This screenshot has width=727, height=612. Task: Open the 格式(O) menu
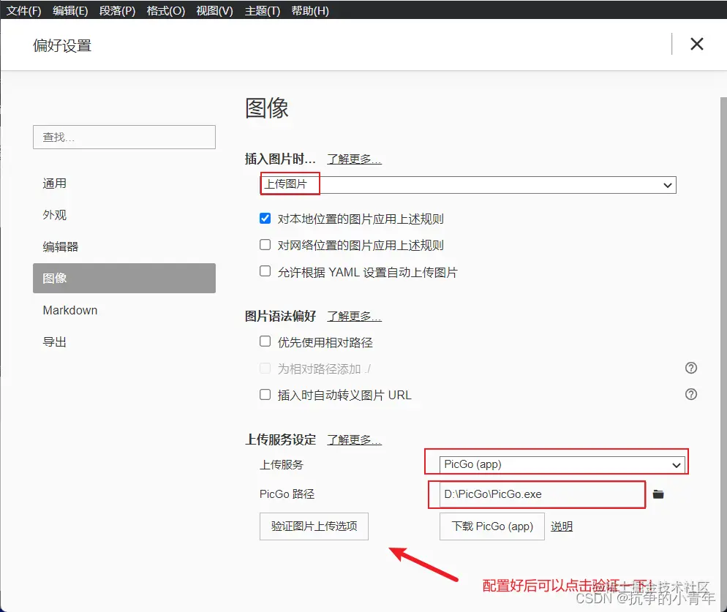(x=165, y=11)
